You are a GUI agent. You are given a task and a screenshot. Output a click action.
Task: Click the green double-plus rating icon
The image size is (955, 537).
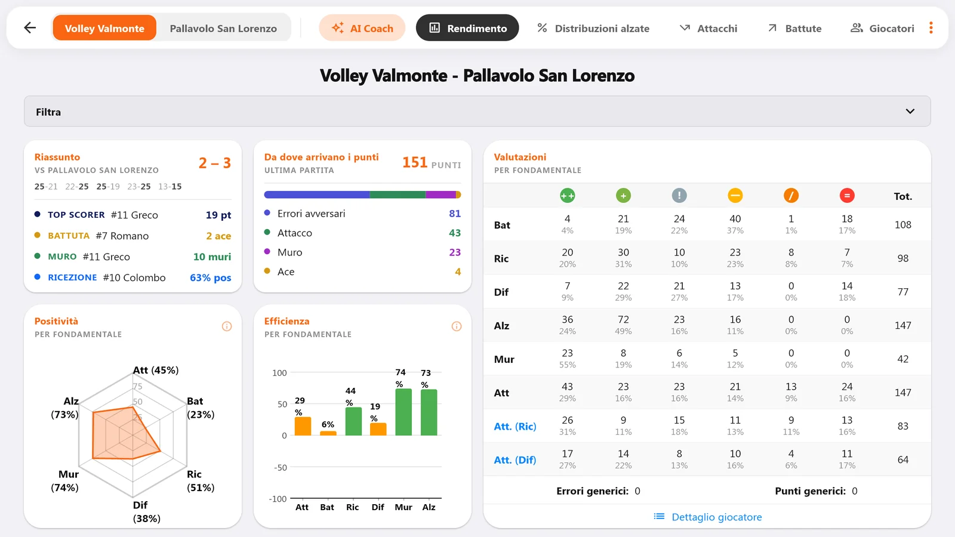(567, 196)
